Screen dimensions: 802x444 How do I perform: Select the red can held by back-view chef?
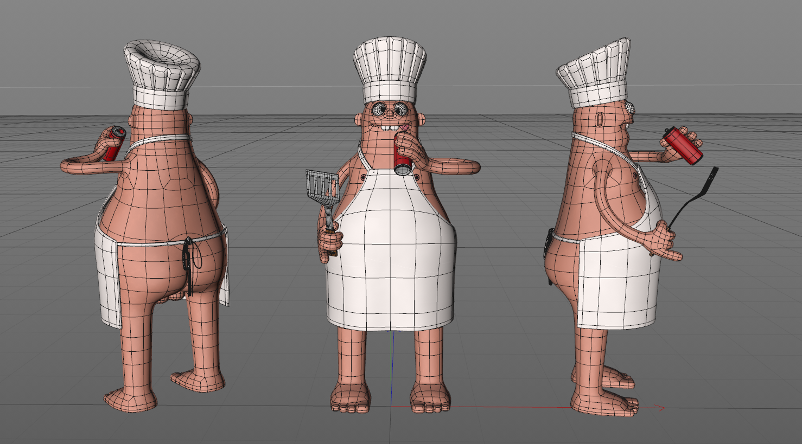click(x=114, y=143)
